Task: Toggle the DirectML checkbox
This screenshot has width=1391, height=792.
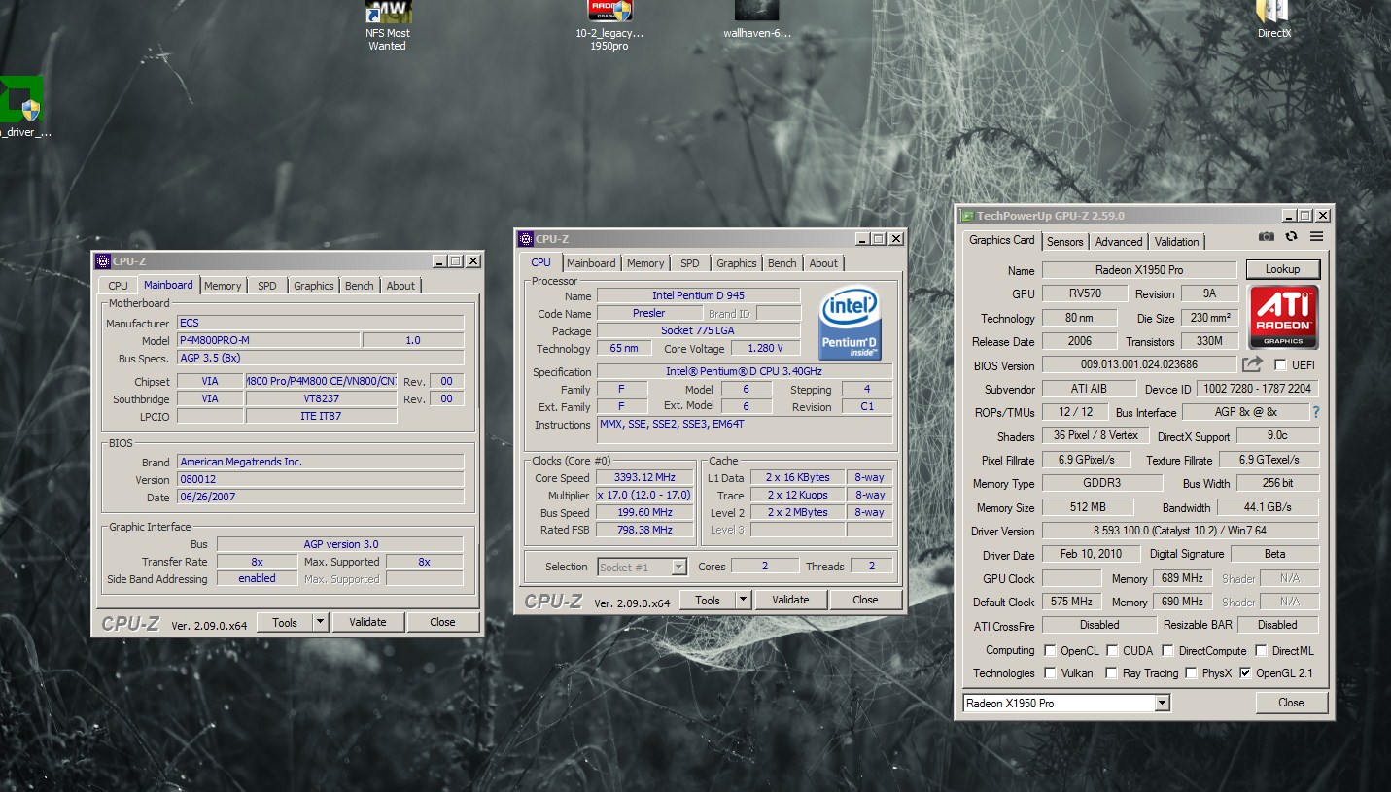Action: click(1261, 651)
